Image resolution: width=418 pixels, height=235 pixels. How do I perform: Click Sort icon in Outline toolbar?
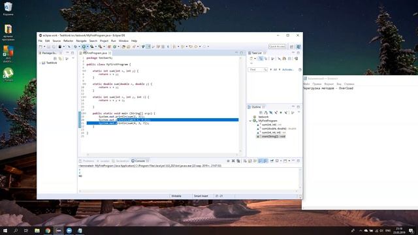(x=266, y=112)
